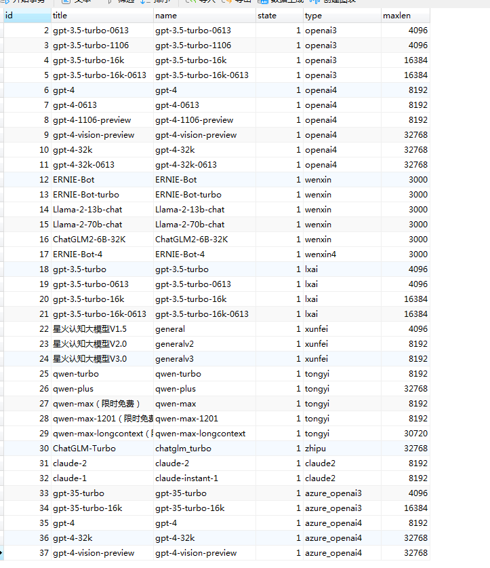Viewport: 490px width, 568px height.
Task: Click maxlen 32768 in row id 37
Action: coord(405,553)
